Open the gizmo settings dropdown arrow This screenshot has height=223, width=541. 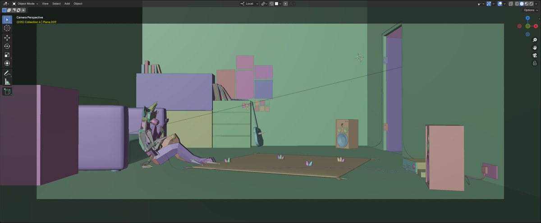pos(494,4)
